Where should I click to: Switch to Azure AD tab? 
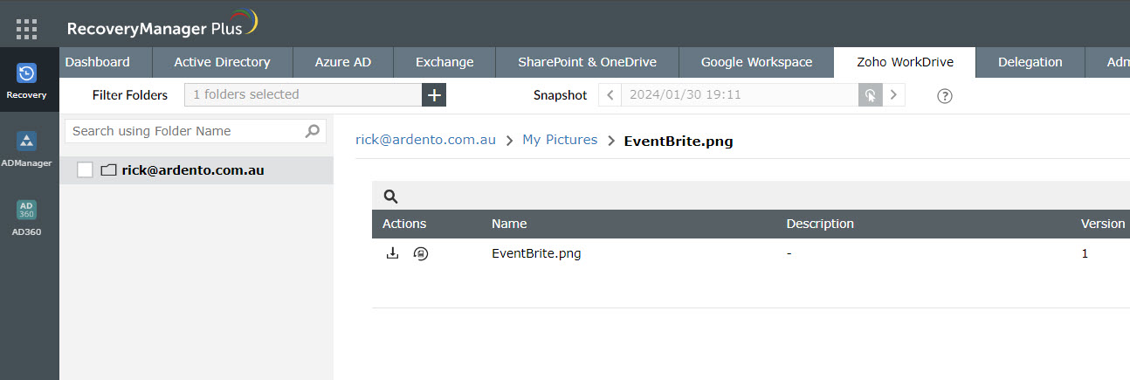point(342,62)
